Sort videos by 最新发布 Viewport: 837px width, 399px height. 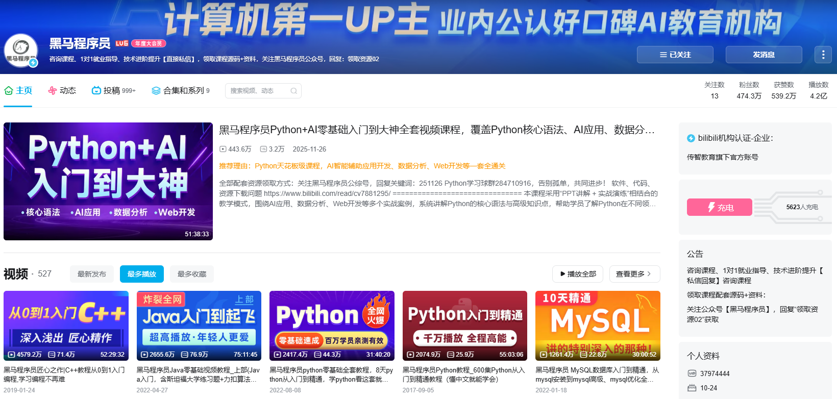pos(92,274)
